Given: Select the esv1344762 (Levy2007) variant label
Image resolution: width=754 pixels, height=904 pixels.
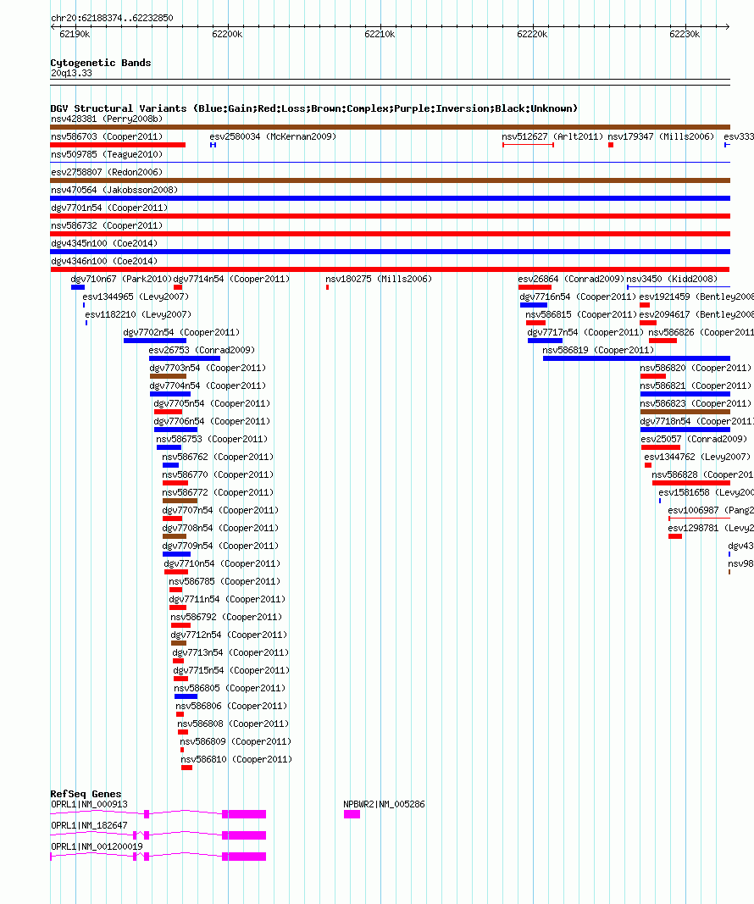Looking at the screenshot, I should 697,458.
